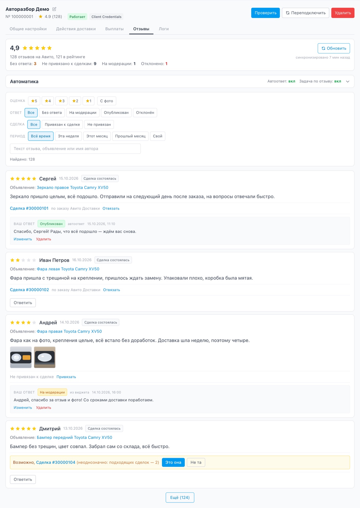Click Ответить on Иван Петров's review
Screen dimensions: 360x508
tap(23, 303)
